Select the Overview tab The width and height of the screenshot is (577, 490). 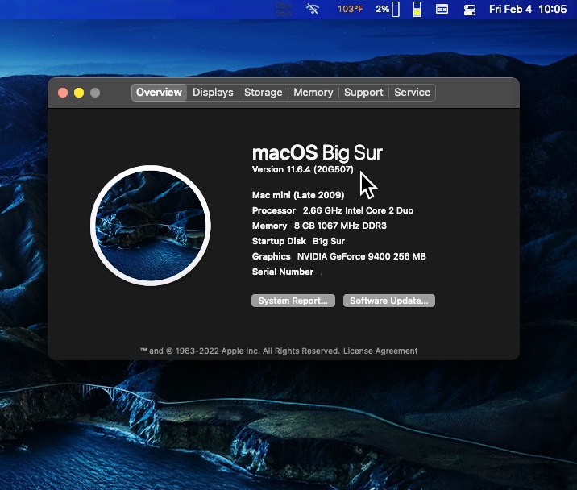point(159,92)
